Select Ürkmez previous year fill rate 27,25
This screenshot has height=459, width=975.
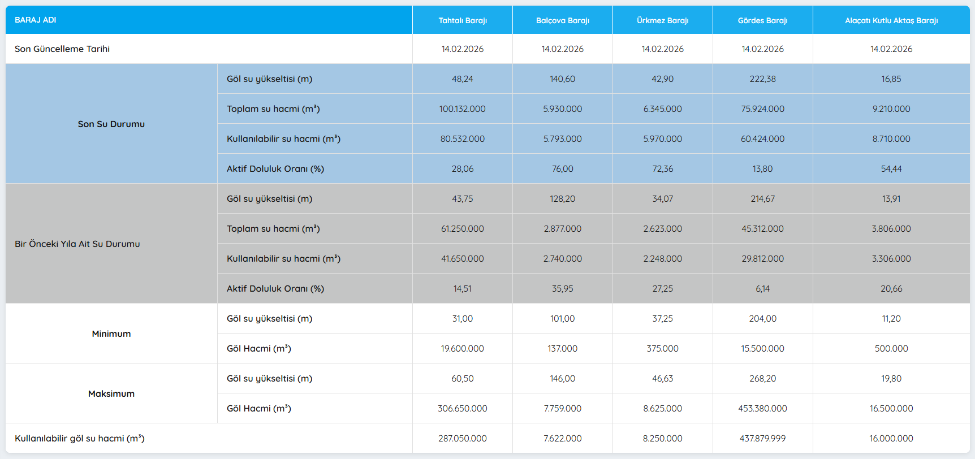coord(662,288)
